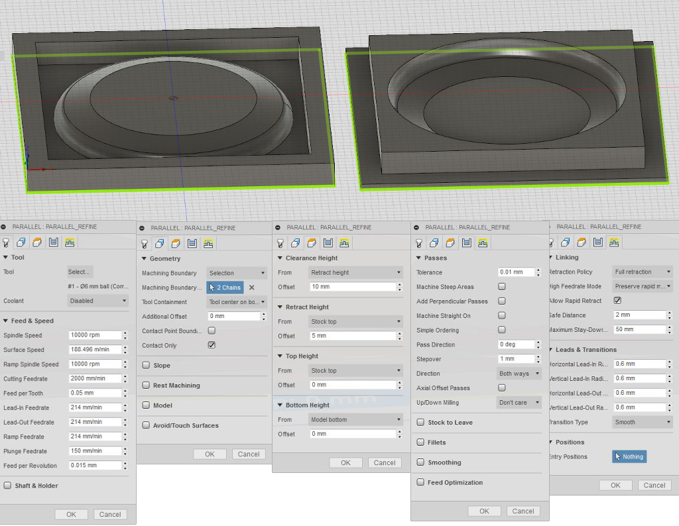Choose Linking tab icon in Linking dialog
Screen dimensions: 679x526
click(613, 242)
